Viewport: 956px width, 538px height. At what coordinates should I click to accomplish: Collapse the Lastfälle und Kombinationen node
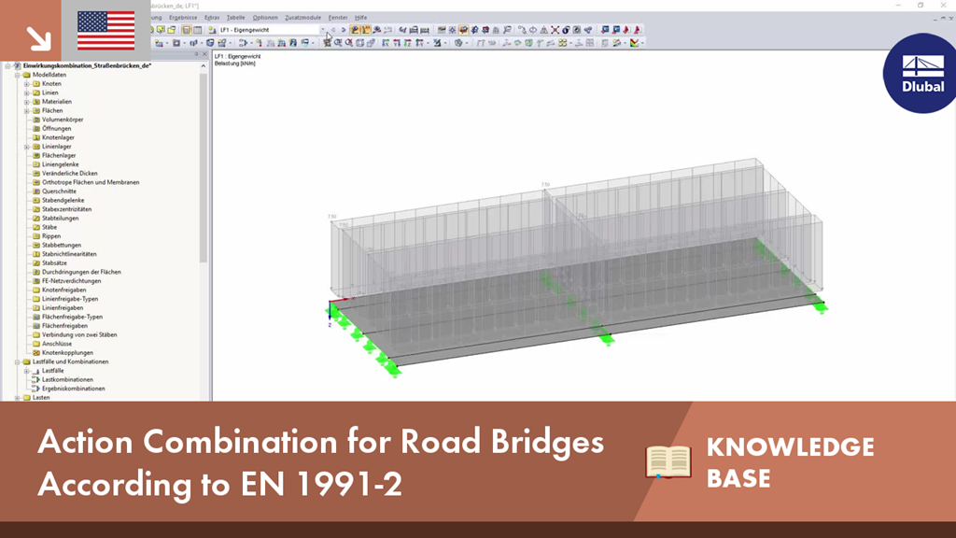[17, 361]
